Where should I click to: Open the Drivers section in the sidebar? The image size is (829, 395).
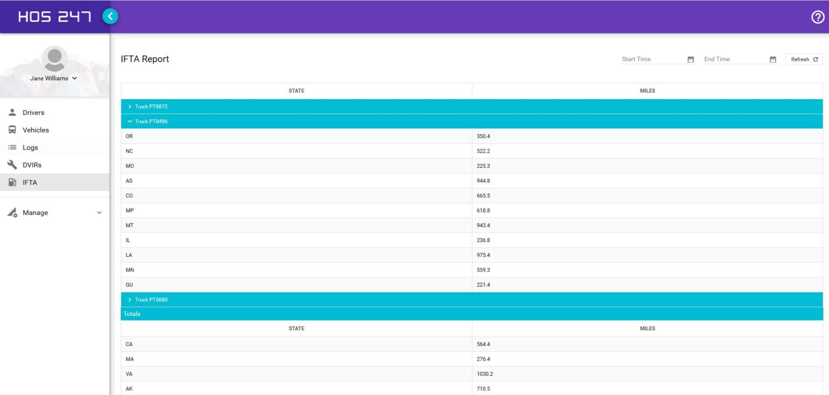(x=33, y=112)
